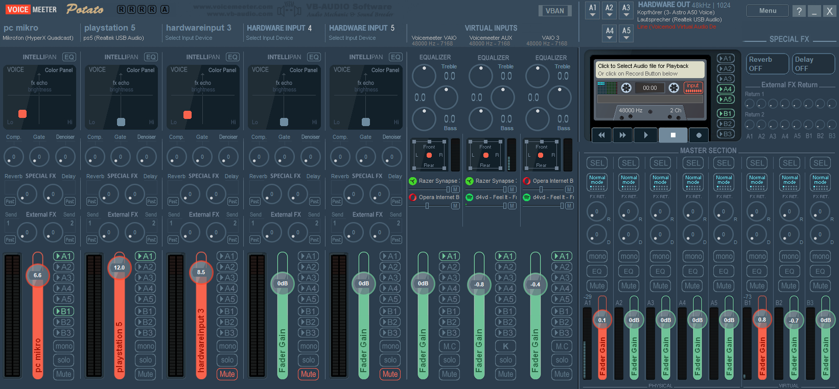This screenshot has width=839, height=389.
Task: Click the Comp knob on pc mikro strip
Action: coord(14,157)
